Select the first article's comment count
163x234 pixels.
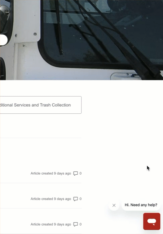click(x=80, y=173)
